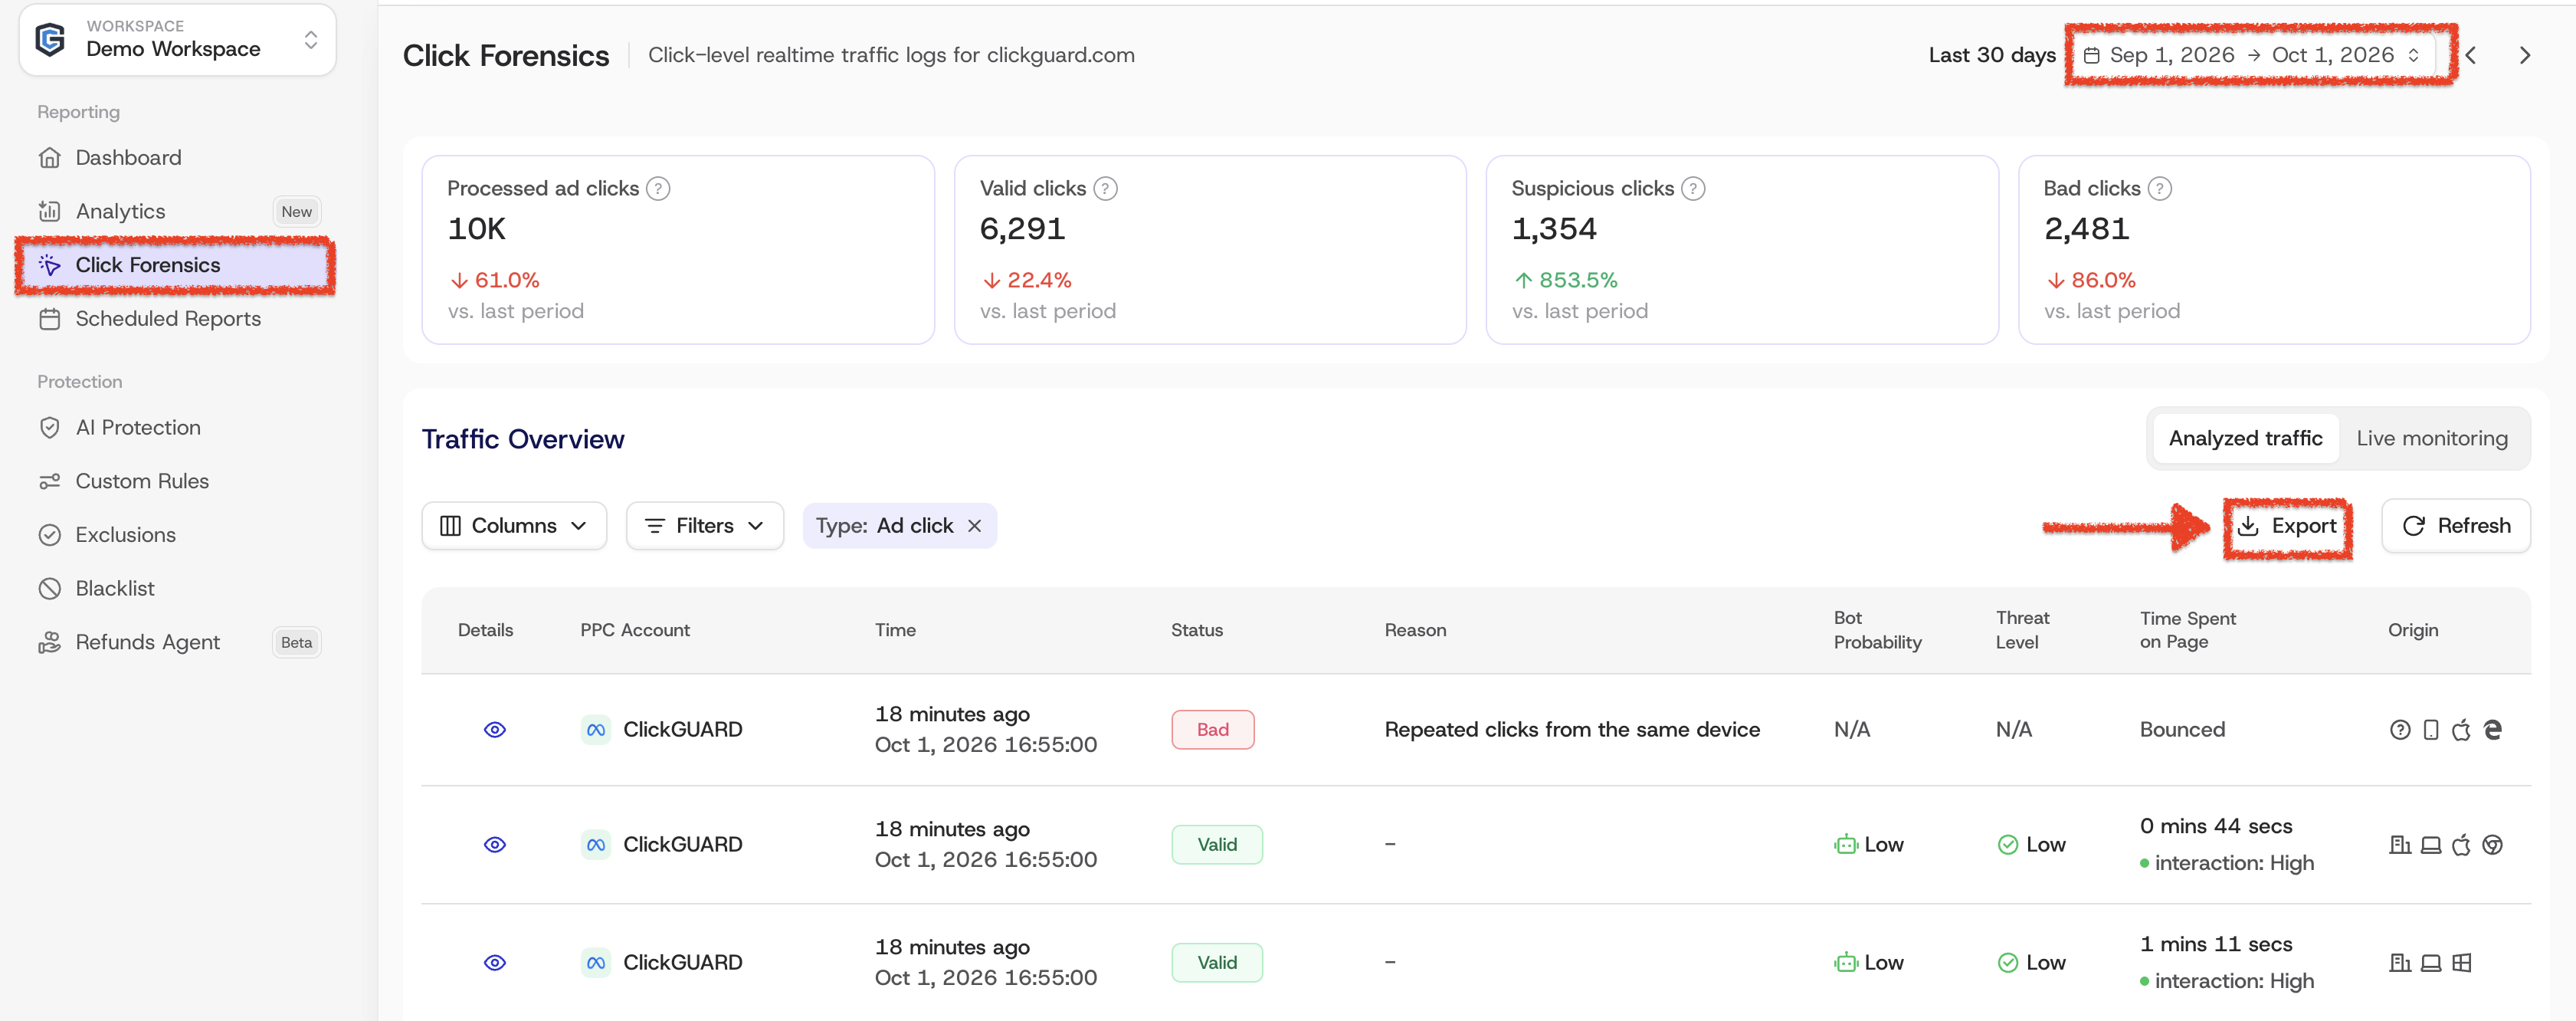Click the Custom Rules sliders icon
The width and height of the screenshot is (2576, 1021).
point(49,481)
